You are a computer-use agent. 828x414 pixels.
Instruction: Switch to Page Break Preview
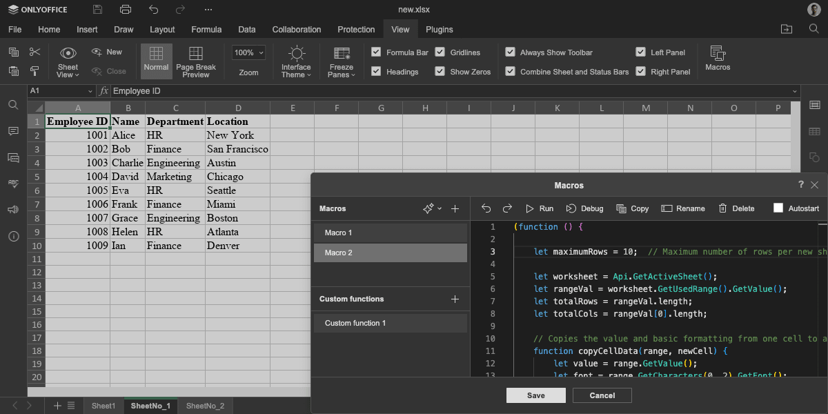pyautogui.click(x=196, y=61)
